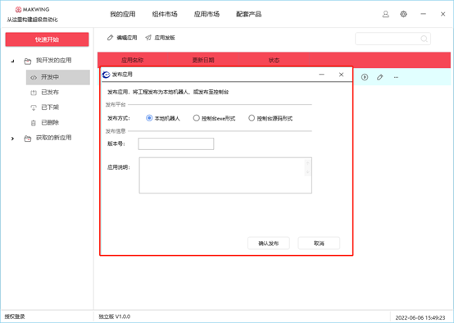Click 获取的新应用 tree label
This screenshot has width=454, height=323.
[53, 138]
